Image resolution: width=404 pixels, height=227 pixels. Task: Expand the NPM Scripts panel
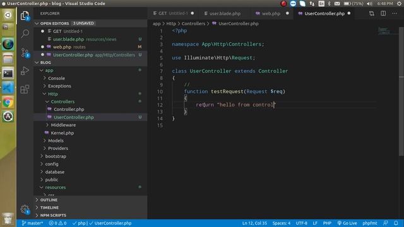[90, 216]
